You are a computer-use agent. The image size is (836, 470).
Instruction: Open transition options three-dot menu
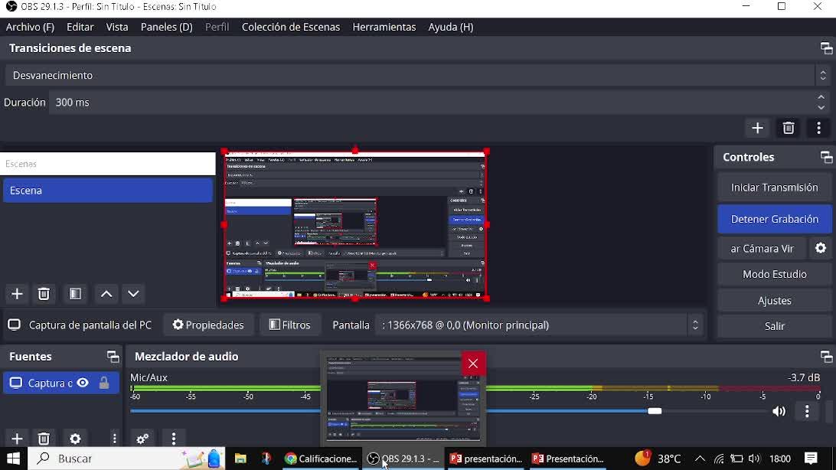[818, 128]
